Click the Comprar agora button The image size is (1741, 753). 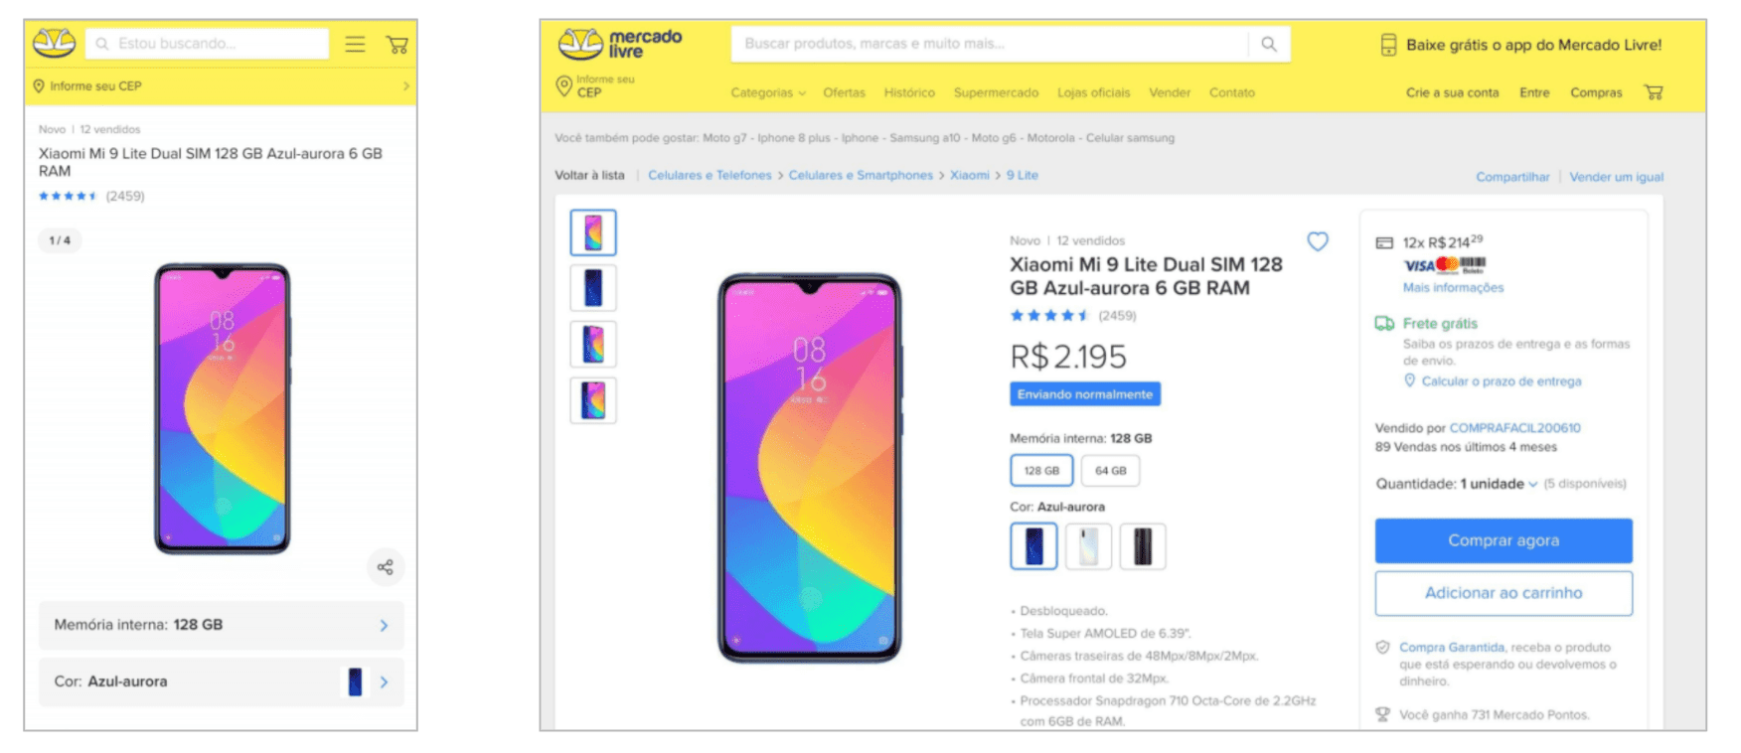(1503, 540)
